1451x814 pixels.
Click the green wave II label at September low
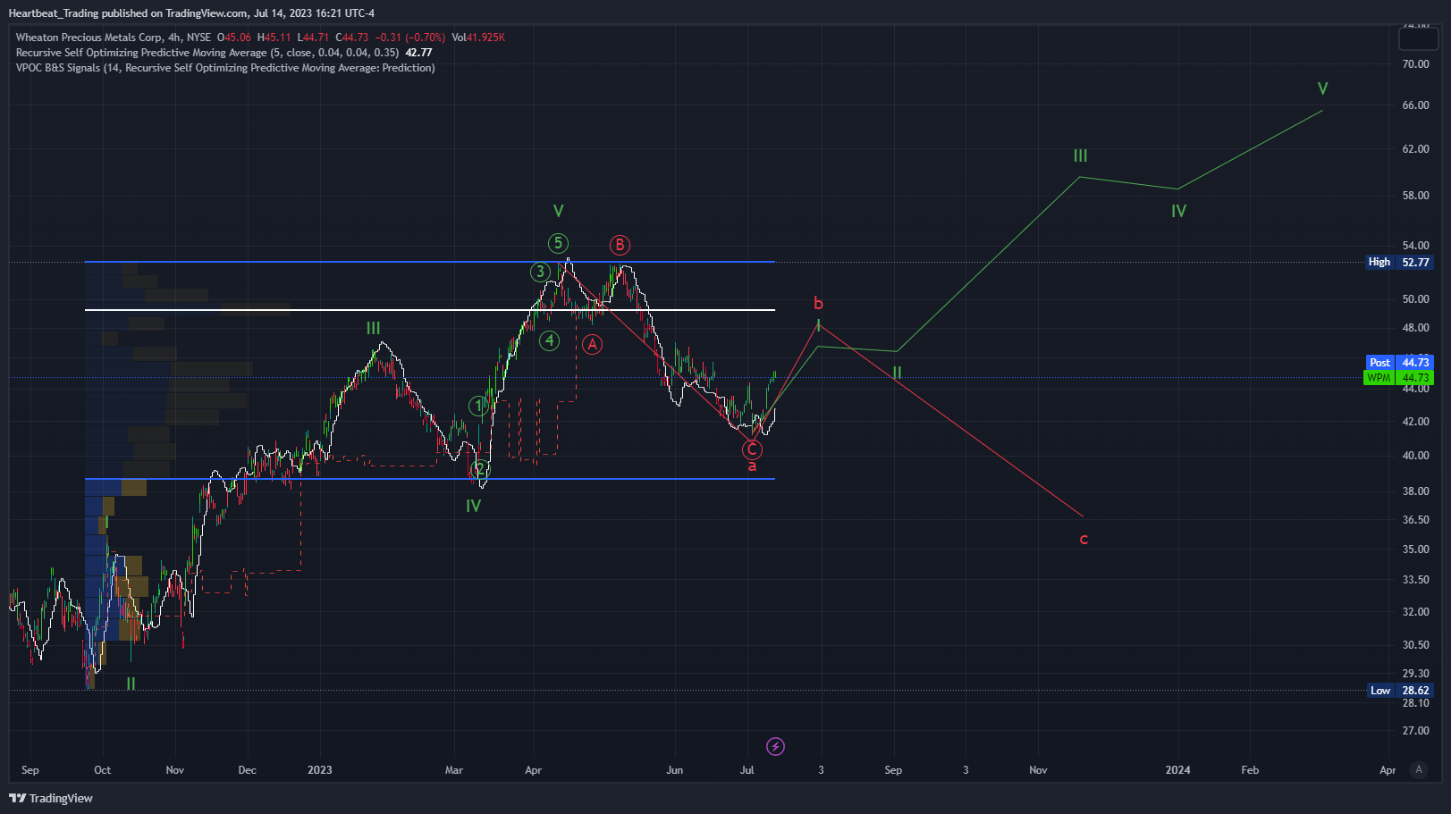click(131, 684)
